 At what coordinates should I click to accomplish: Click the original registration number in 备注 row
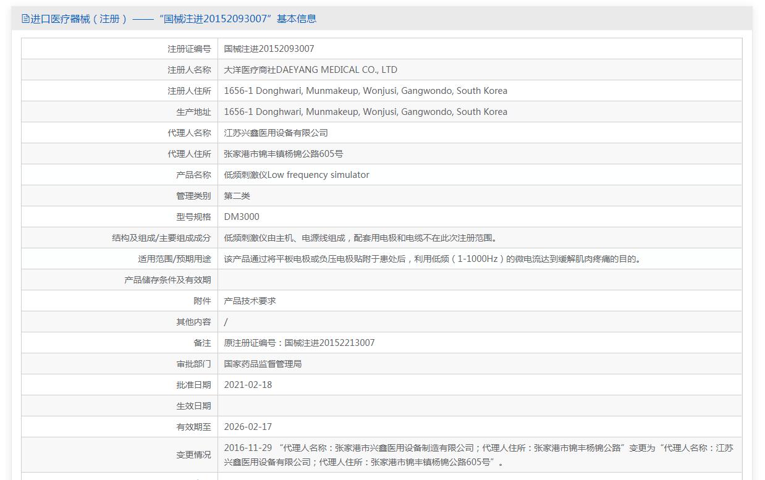(299, 343)
